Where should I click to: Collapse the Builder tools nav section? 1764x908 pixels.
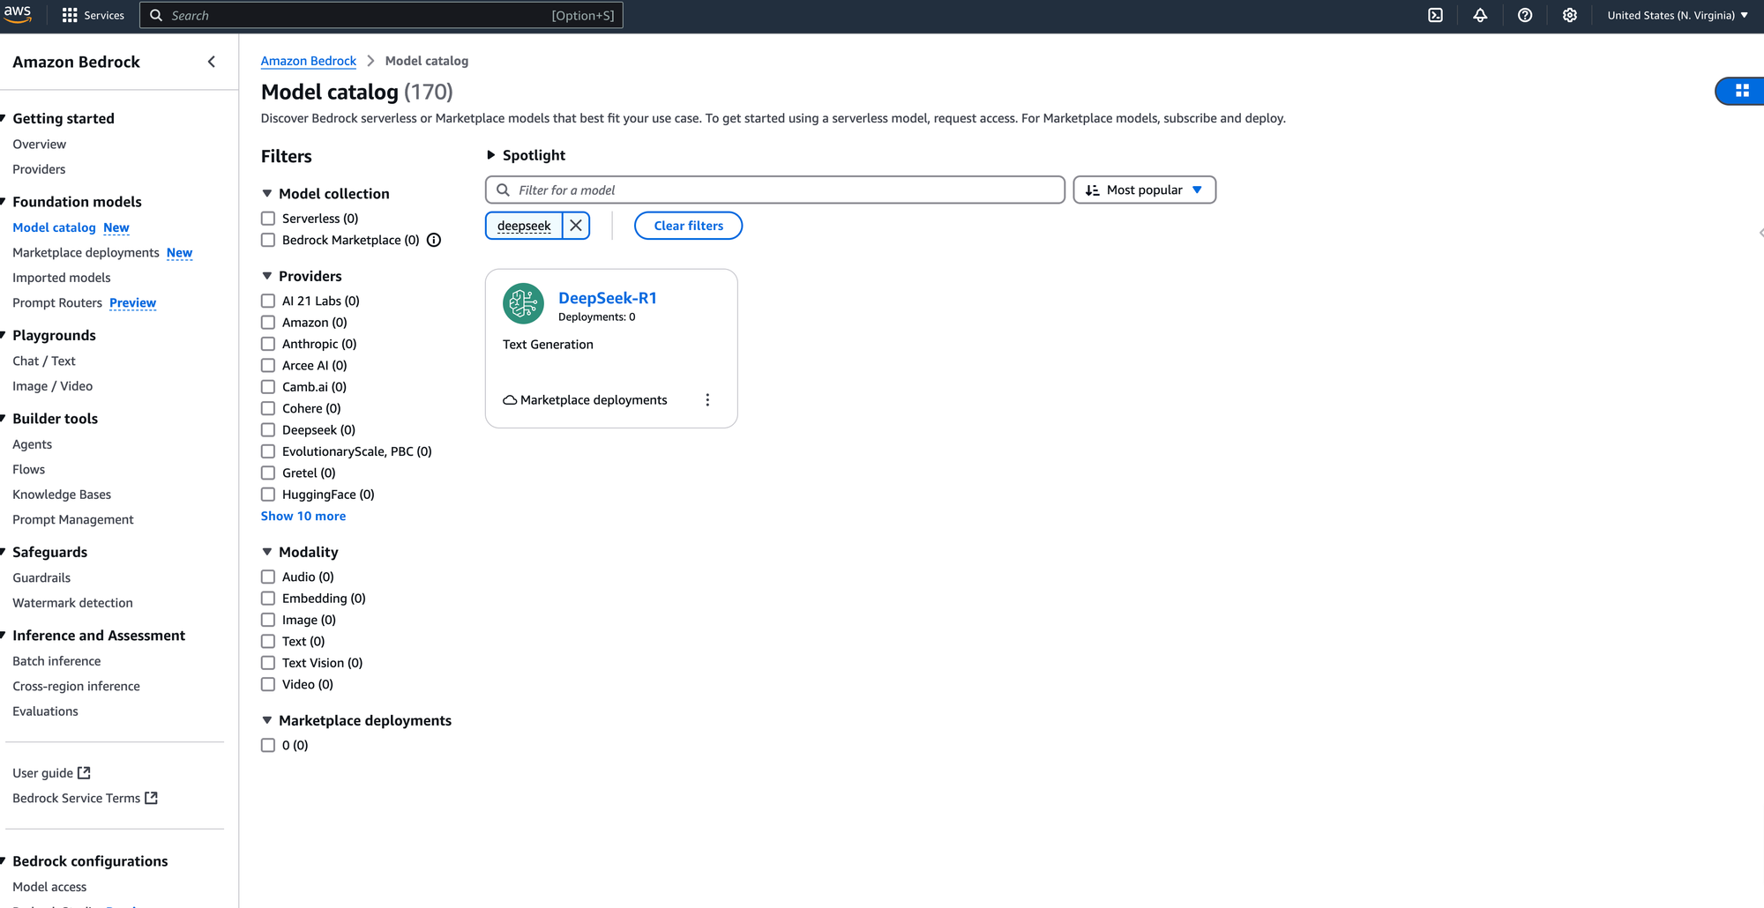point(4,419)
